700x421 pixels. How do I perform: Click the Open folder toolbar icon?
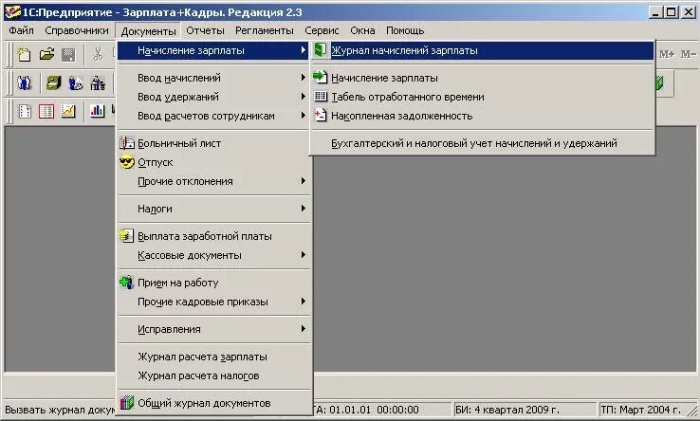pos(46,54)
